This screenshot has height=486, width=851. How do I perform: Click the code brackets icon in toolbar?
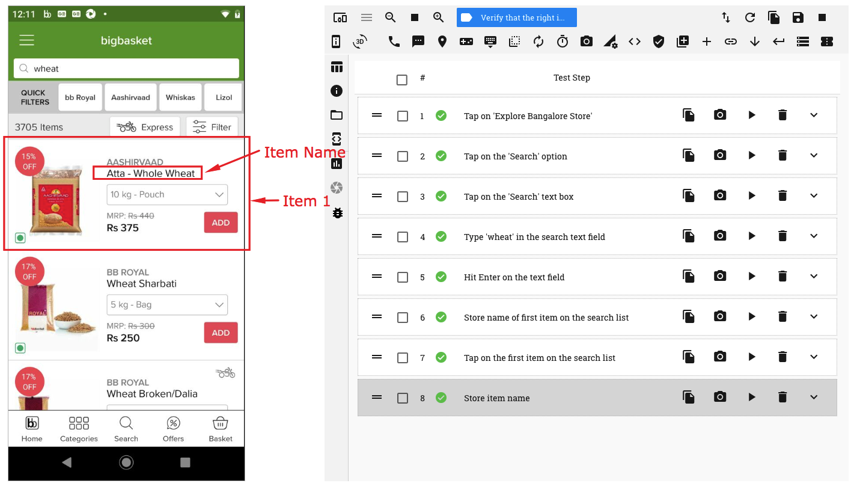click(635, 42)
